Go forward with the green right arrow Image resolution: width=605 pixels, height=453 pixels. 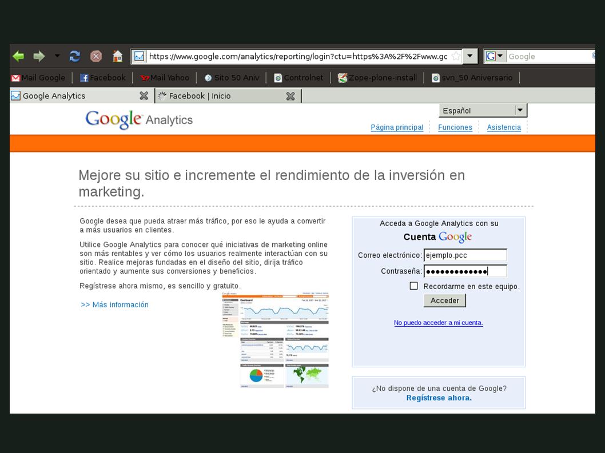pos(39,57)
